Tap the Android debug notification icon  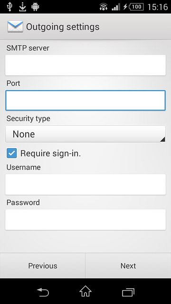35,7
